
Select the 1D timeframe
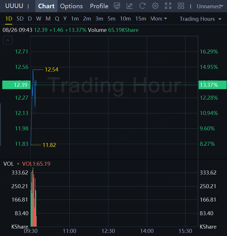pos(9,19)
